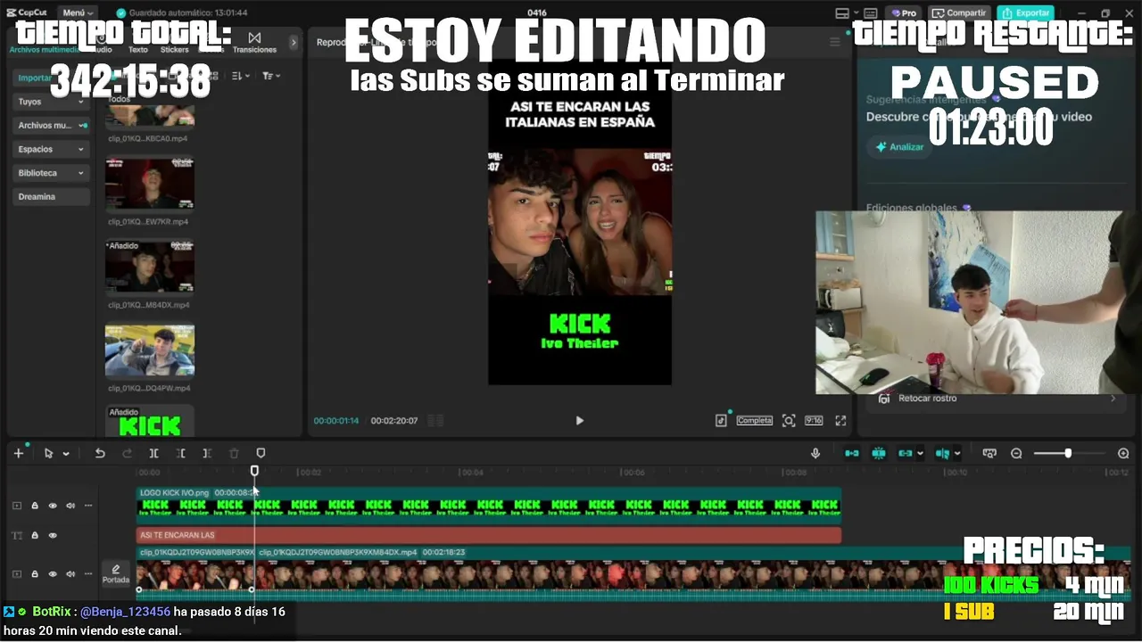Screen dimensions: 1142x642
Task: Zoom out the timeline
Action: pos(1016,453)
